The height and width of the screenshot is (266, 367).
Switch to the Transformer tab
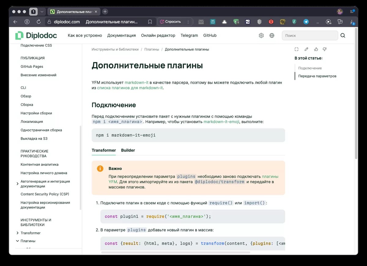click(104, 150)
